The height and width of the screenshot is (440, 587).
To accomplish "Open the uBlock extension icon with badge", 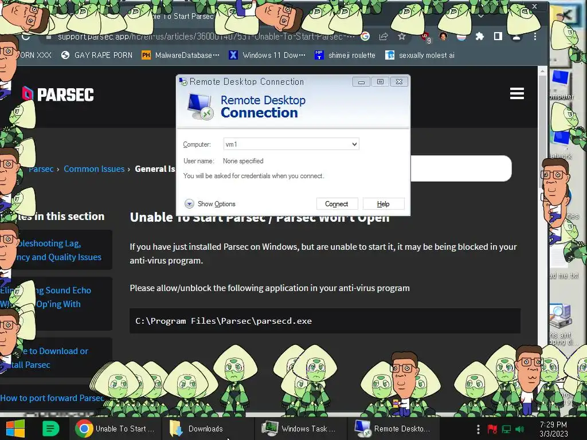I will point(426,37).
